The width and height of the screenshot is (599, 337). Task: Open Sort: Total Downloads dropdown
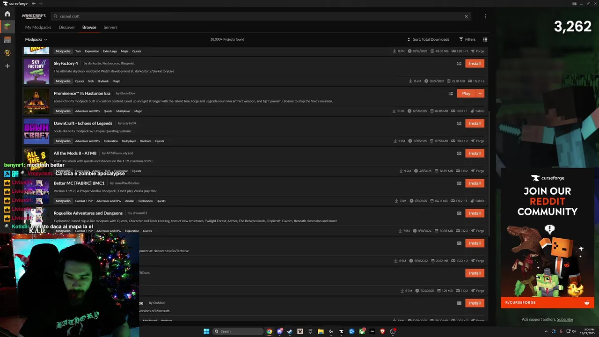pos(428,39)
